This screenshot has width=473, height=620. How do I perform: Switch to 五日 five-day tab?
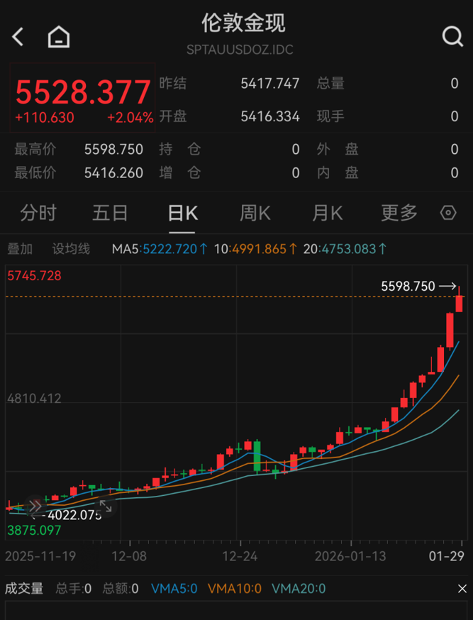tap(110, 213)
